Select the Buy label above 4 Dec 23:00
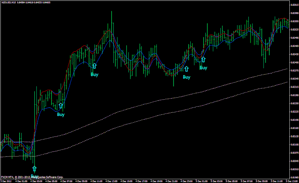This screenshot has width=299, height=183. point(187,77)
